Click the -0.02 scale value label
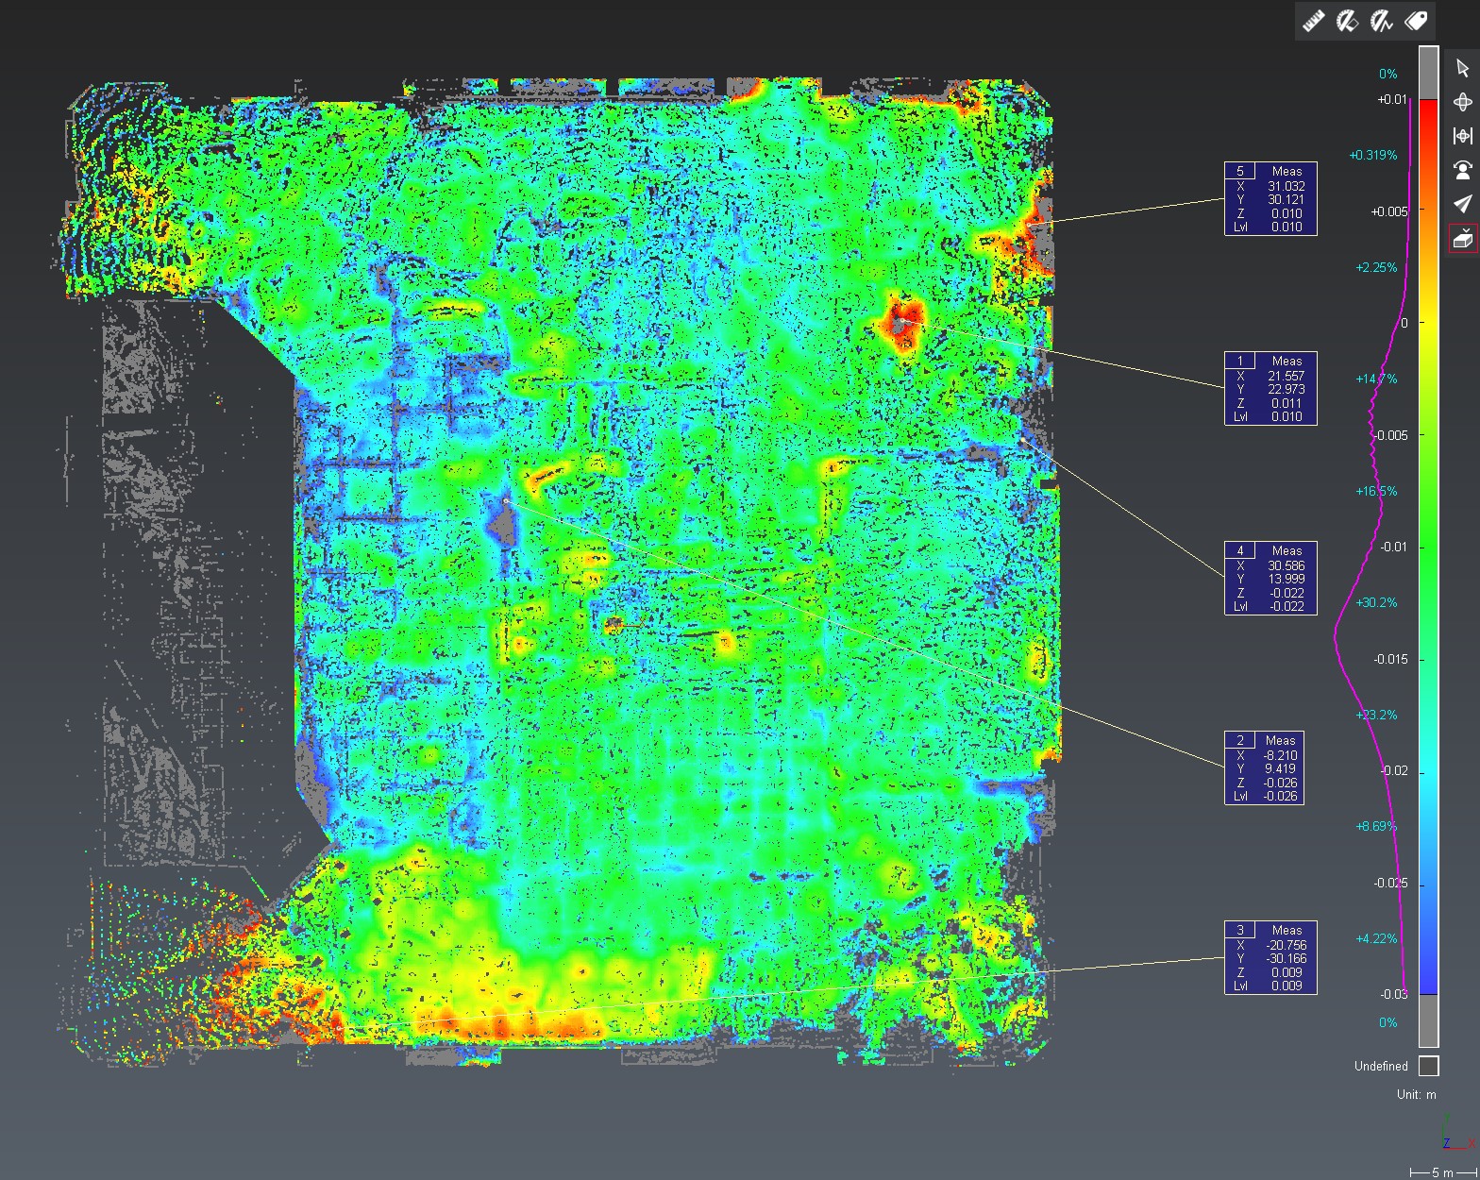This screenshot has height=1180, width=1480. click(x=1394, y=770)
